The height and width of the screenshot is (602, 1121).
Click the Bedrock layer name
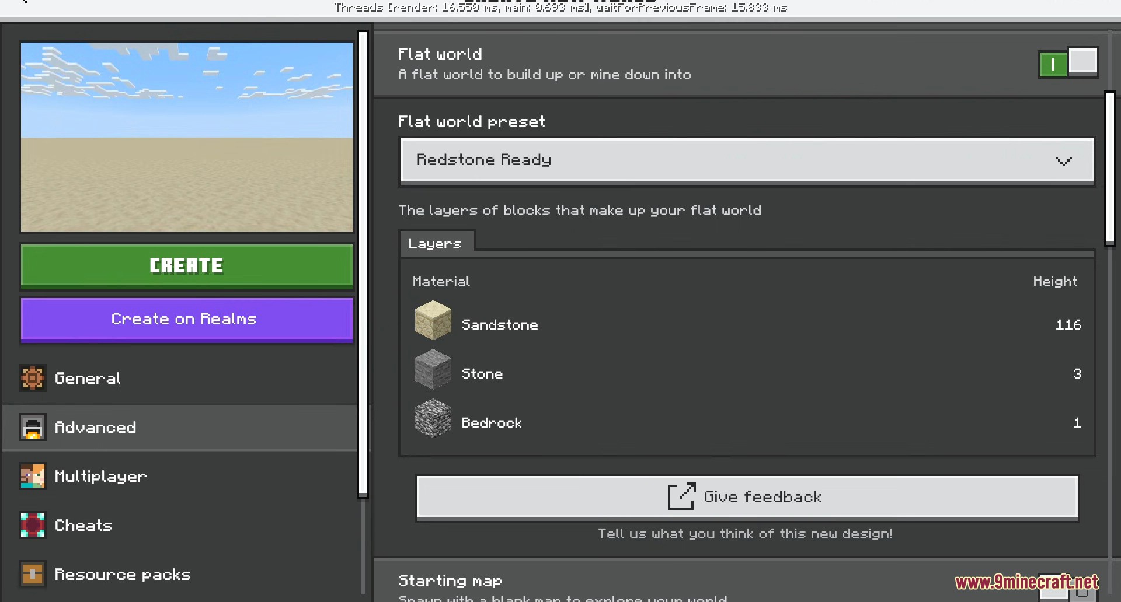pyautogui.click(x=492, y=423)
